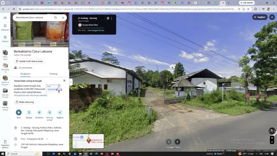Select the Warung Tuang recent item

(x=5, y=106)
